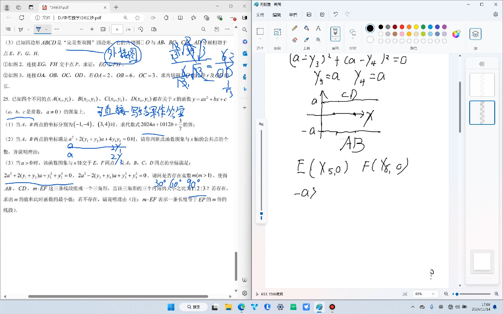The image size is (503, 314).
Task: Select the Color picker eyedropper tool
Action: [307, 40]
